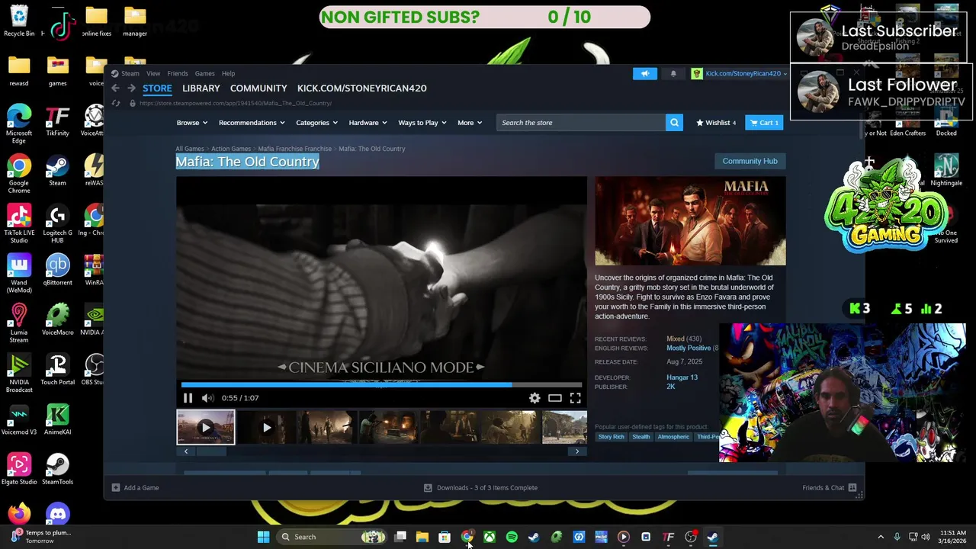Open Spotify from the taskbar
The height and width of the screenshot is (549, 976).
coord(512,537)
